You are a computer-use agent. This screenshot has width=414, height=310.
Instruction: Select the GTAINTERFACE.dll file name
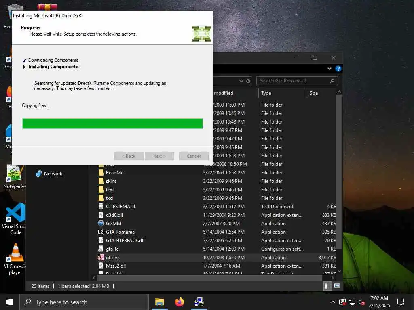pyautogui.click(x=125, y=241)
